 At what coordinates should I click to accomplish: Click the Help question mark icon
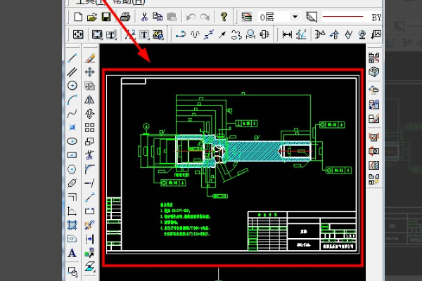pos(224,16)
